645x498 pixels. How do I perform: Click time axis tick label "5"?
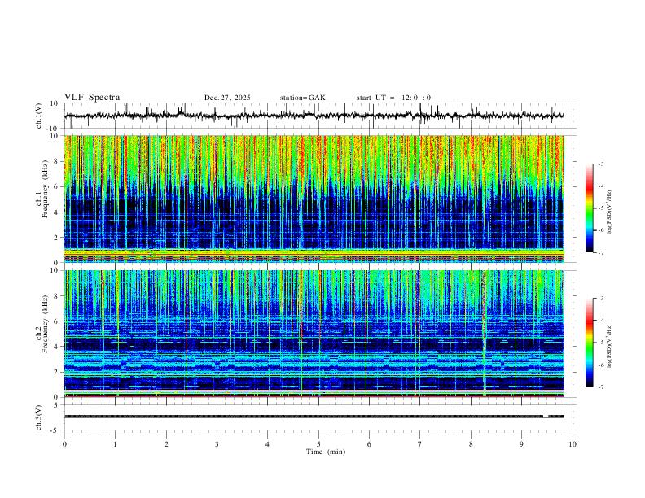[318, 444]
